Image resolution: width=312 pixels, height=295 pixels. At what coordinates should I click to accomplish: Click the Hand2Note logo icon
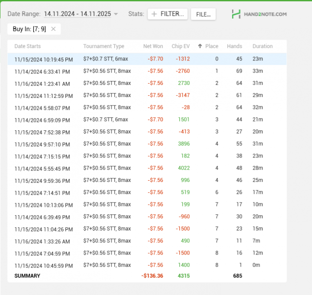pyautogui.click(x=236, y=14)
